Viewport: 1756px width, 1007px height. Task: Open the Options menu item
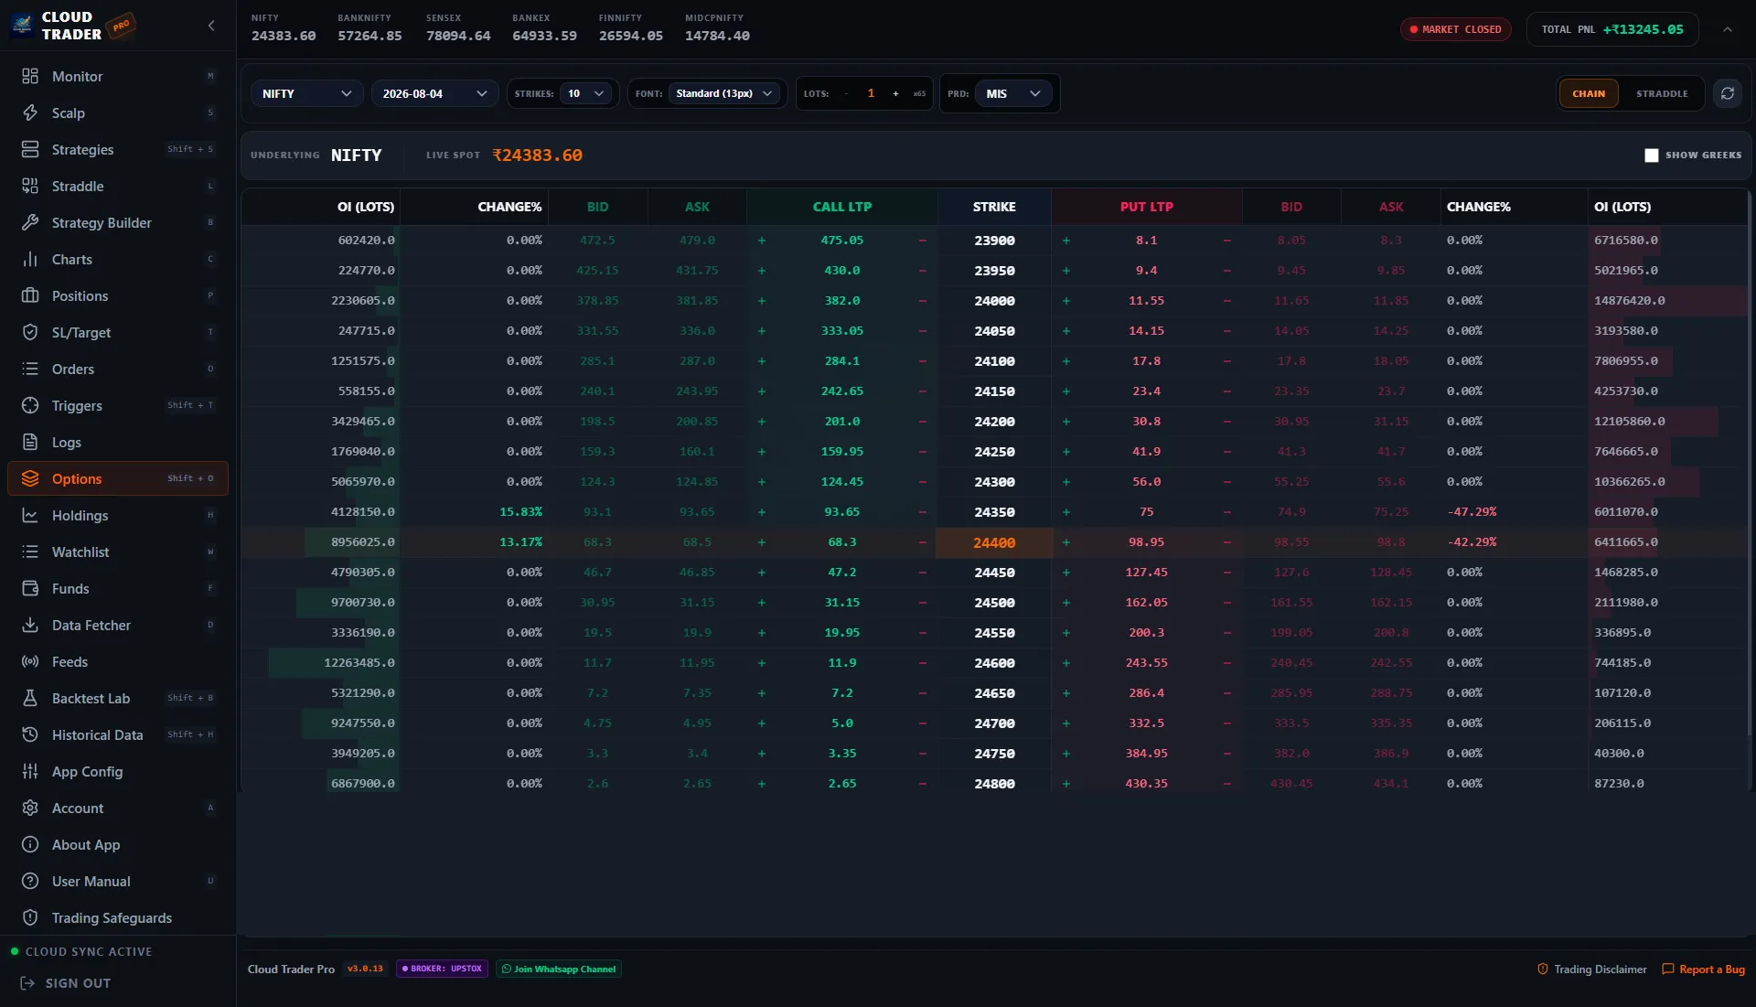118,478
